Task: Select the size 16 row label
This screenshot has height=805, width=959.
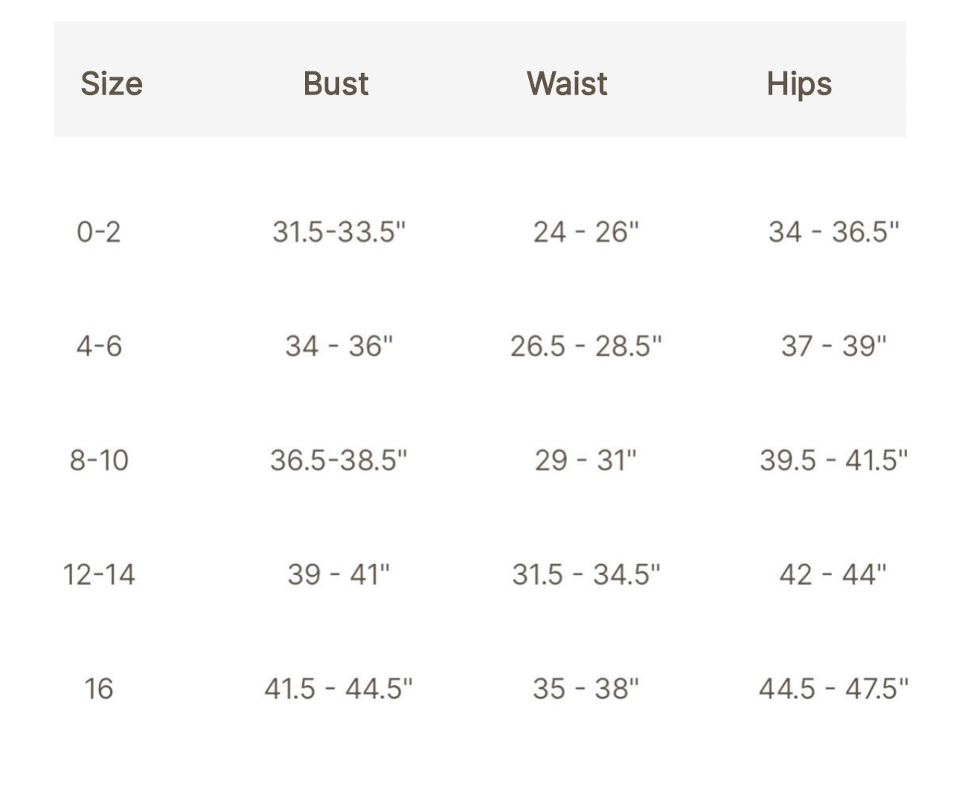Action: [98, 688]
